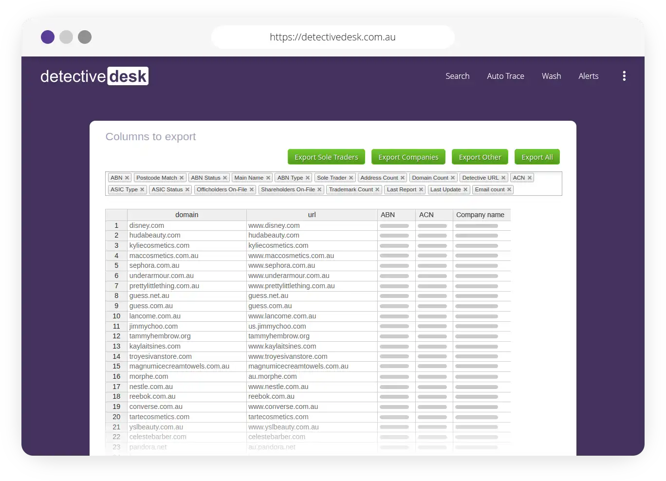Click the Export Companies button
Screen dimensions: 666x481
click(408, 157)
